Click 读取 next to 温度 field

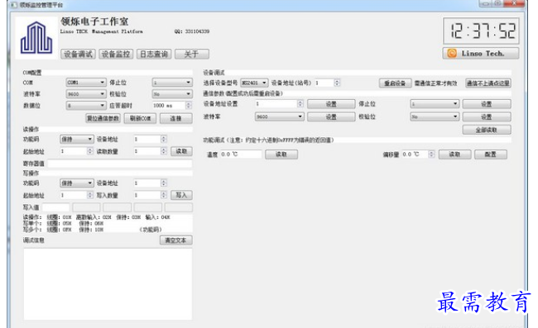click(x=281, y=154)
